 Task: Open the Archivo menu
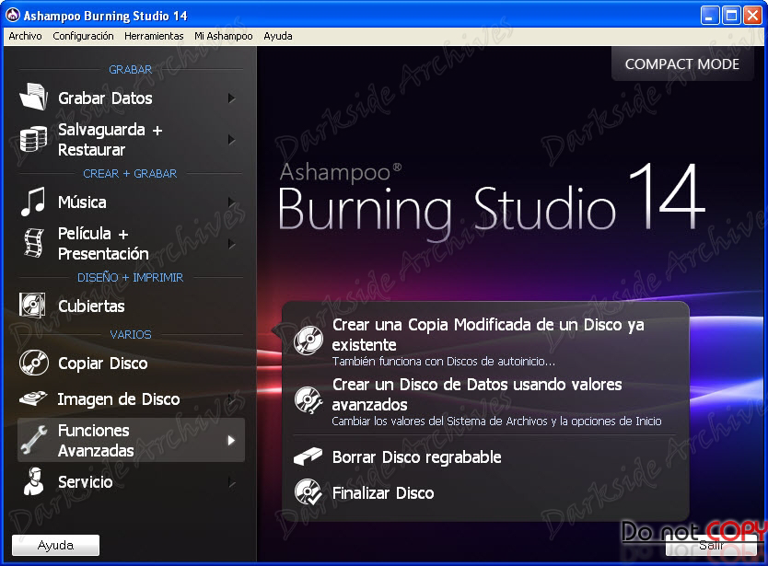coord(25,36)
